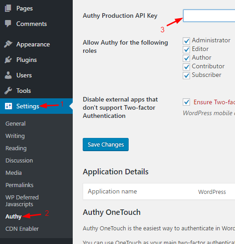This screenshot has width=235, height=244.
Task: Click the Tools wrench icon
Action: pyautogui.click(x=8, y=91)
